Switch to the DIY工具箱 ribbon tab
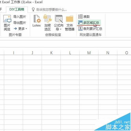Viewport: 131px width, 131px height. point(17,9)
